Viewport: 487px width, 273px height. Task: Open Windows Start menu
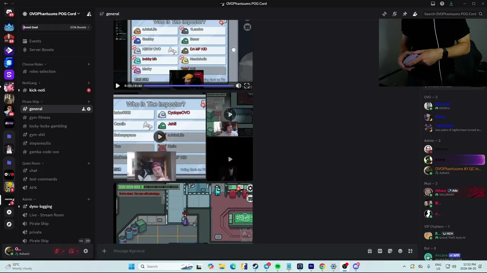pyautogui.click(x=131, y=267)
